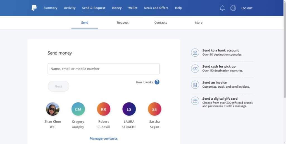286x144 pixels.
Task: Expand the More tab
Action: click(x=199, y=23)
